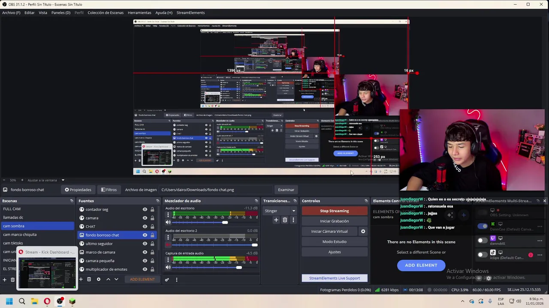Mute Captura de entrada audio speaker icon
Image resolution: width=549 pixels, height=308 pixels.
coord(168,267)
